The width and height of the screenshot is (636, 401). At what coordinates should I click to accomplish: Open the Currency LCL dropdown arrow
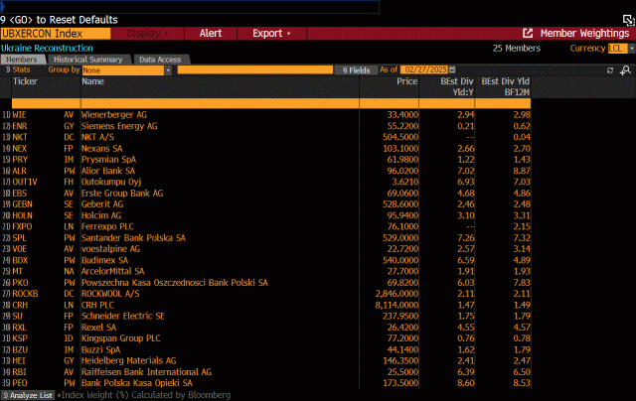click(632, 49)
